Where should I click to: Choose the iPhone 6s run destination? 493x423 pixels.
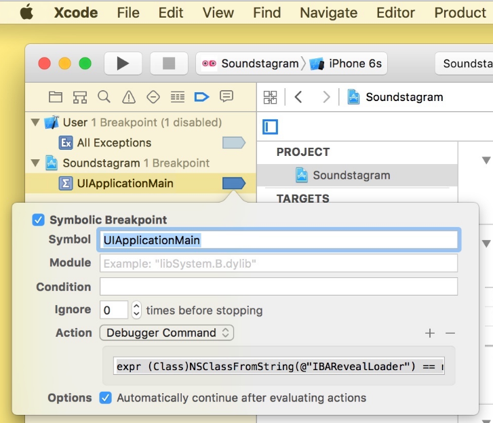tap(346, 64)
